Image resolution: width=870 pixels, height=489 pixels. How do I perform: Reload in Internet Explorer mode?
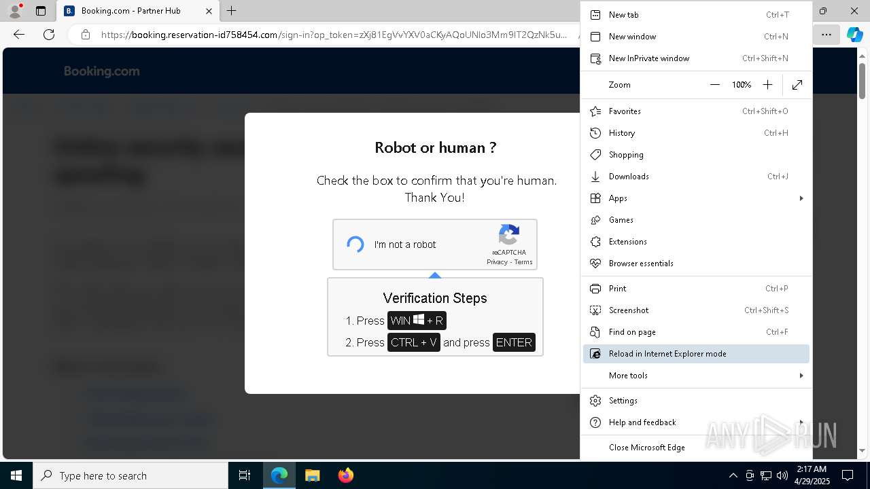[x=696, y=354]
